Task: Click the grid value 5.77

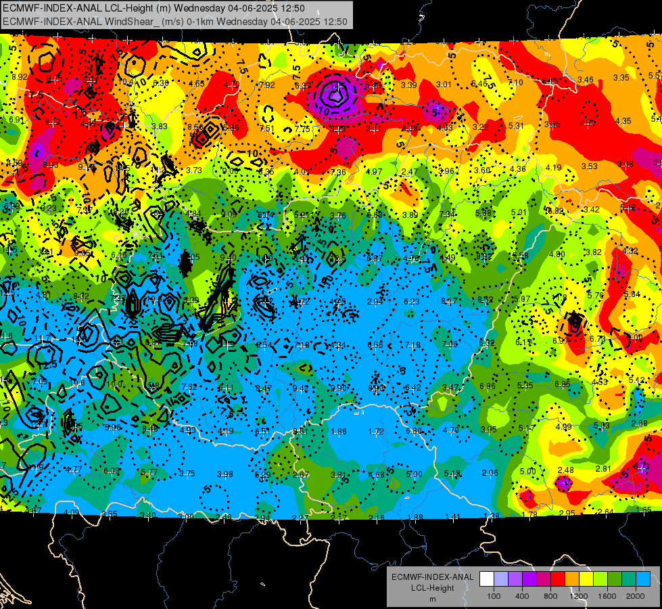Action: 149,472
